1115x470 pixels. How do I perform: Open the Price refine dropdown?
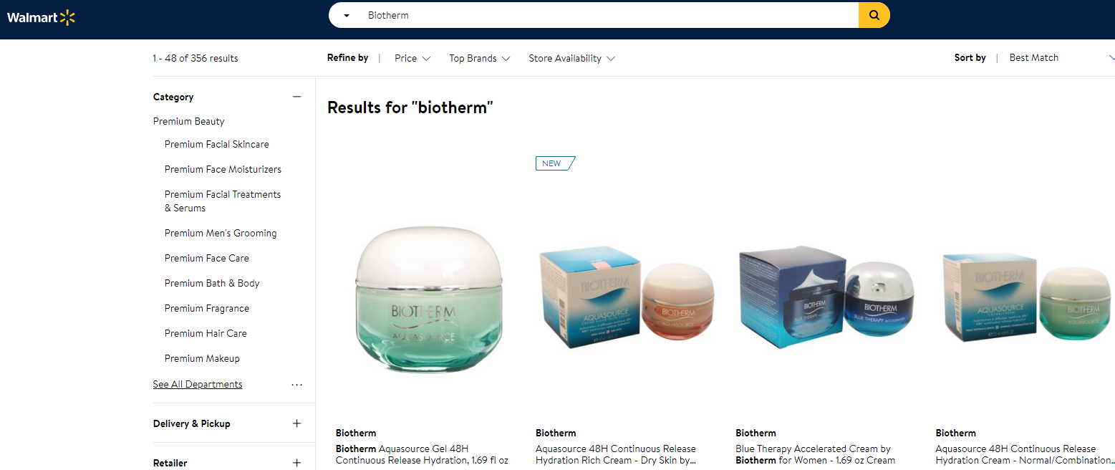(412, 59)
